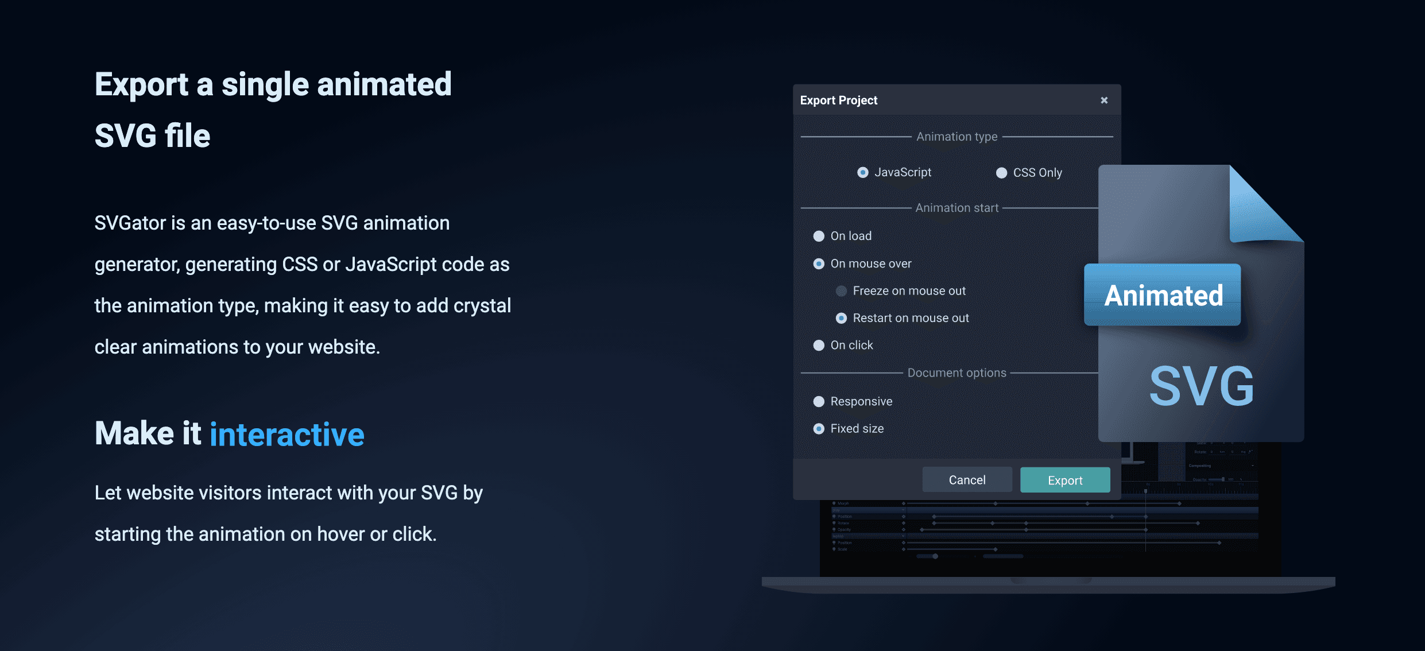Viewport: 1425px width, 651px height.
Task: Select the Responsive document option
Action: (819, 401)
